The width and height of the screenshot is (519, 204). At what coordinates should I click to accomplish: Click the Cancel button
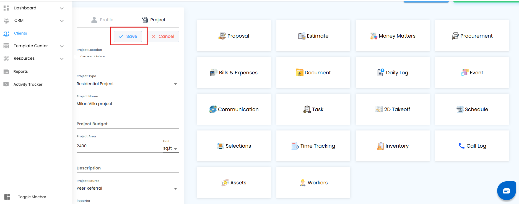coord(163,36)
